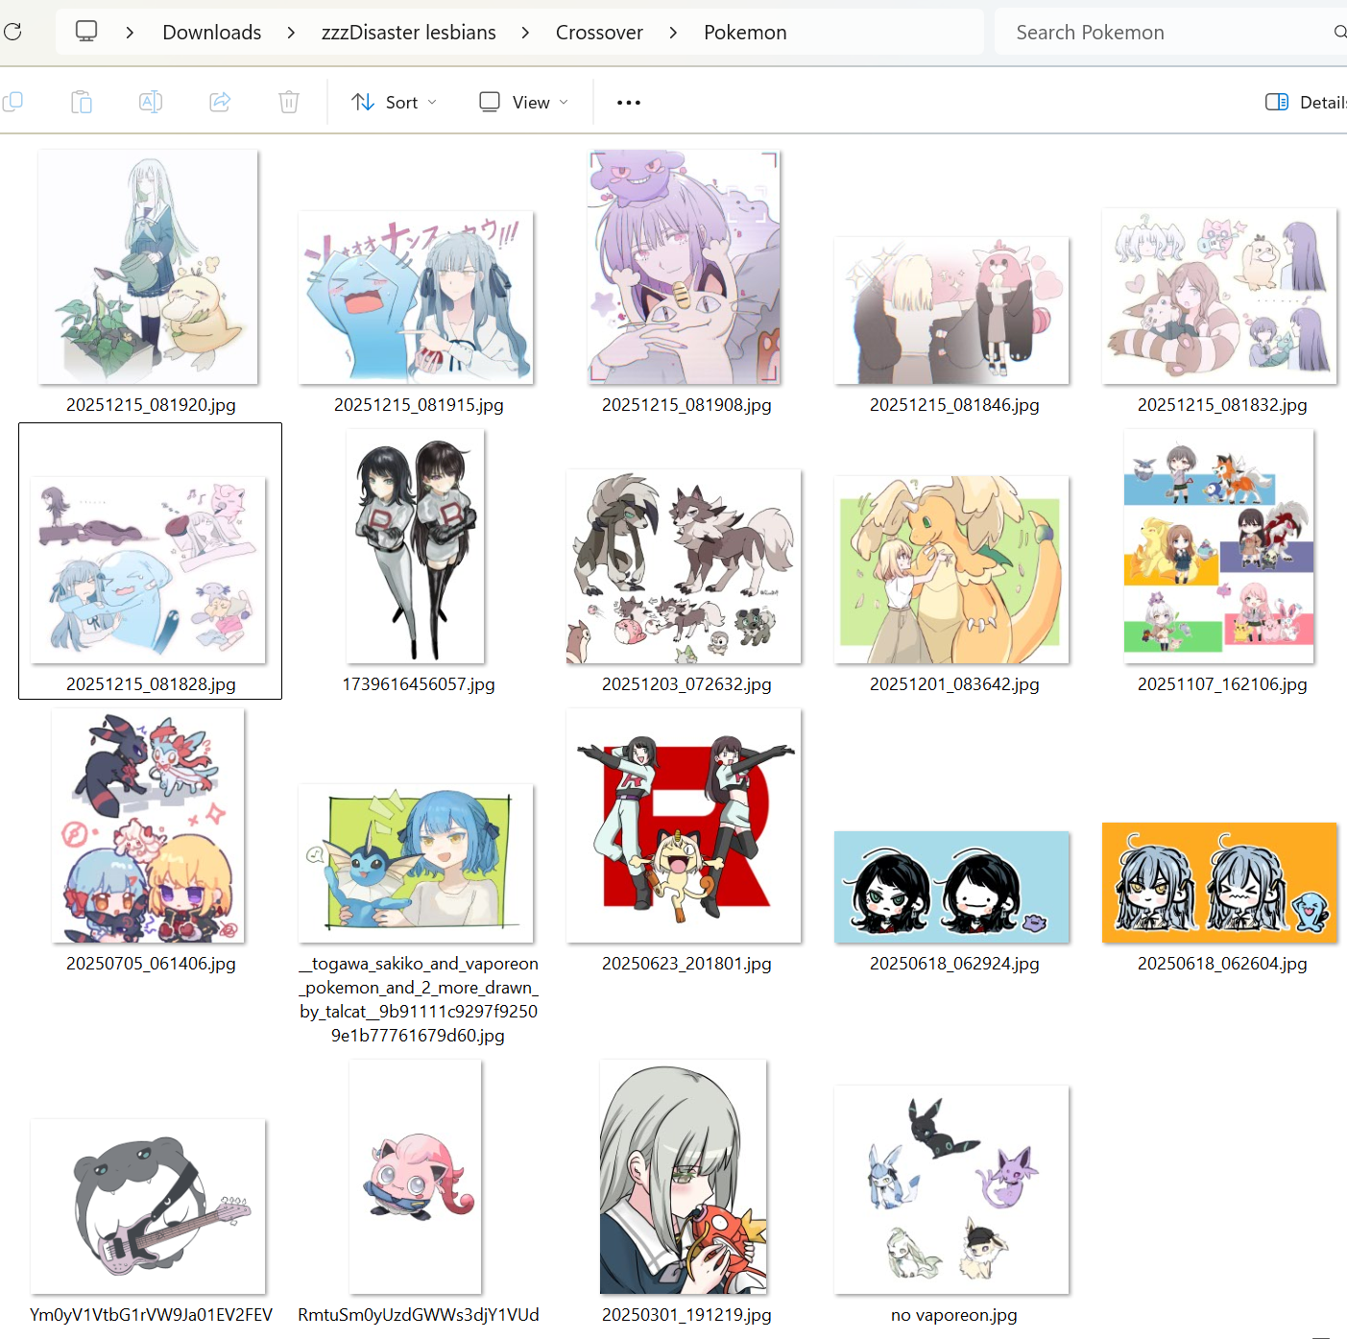
Task: Expand the chevron after Downloads in the breadcrumb
Action: tap(291, 33)
